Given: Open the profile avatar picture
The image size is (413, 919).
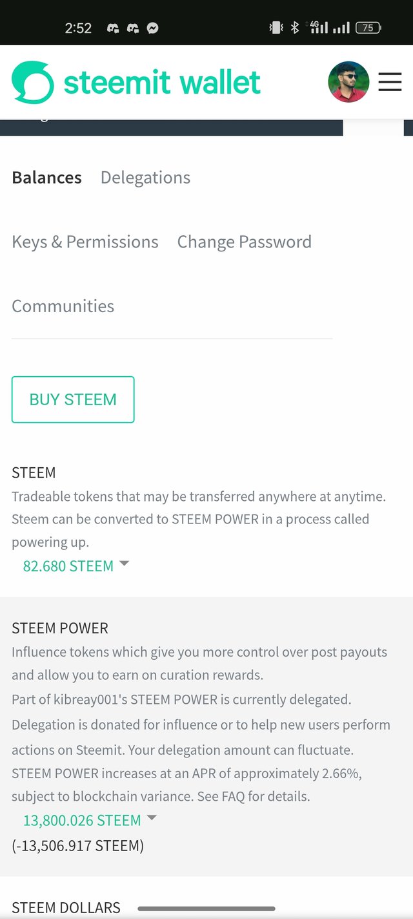Looking at the screenshot, I should point(348,82).
